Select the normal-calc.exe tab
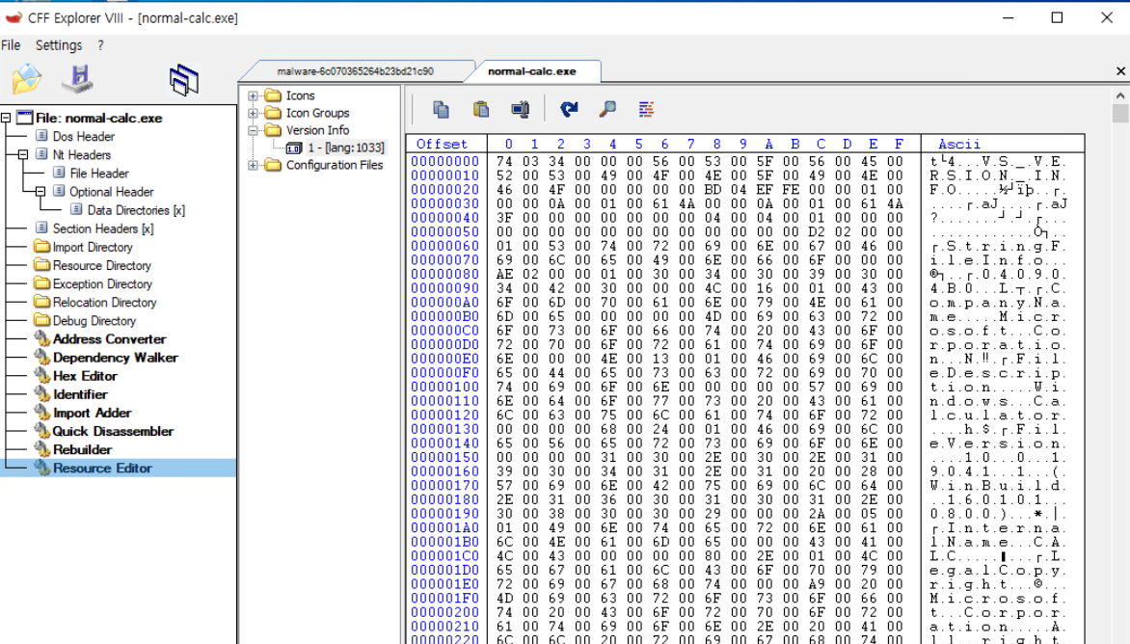The height and width of the screenshot is (644, 1130). [x=532, y=71]
